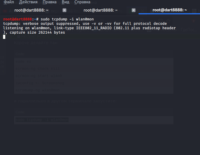200x155 pixels.
Task: Click the faint 'airmon-ng check kill' line
Action: coord(37,68)
